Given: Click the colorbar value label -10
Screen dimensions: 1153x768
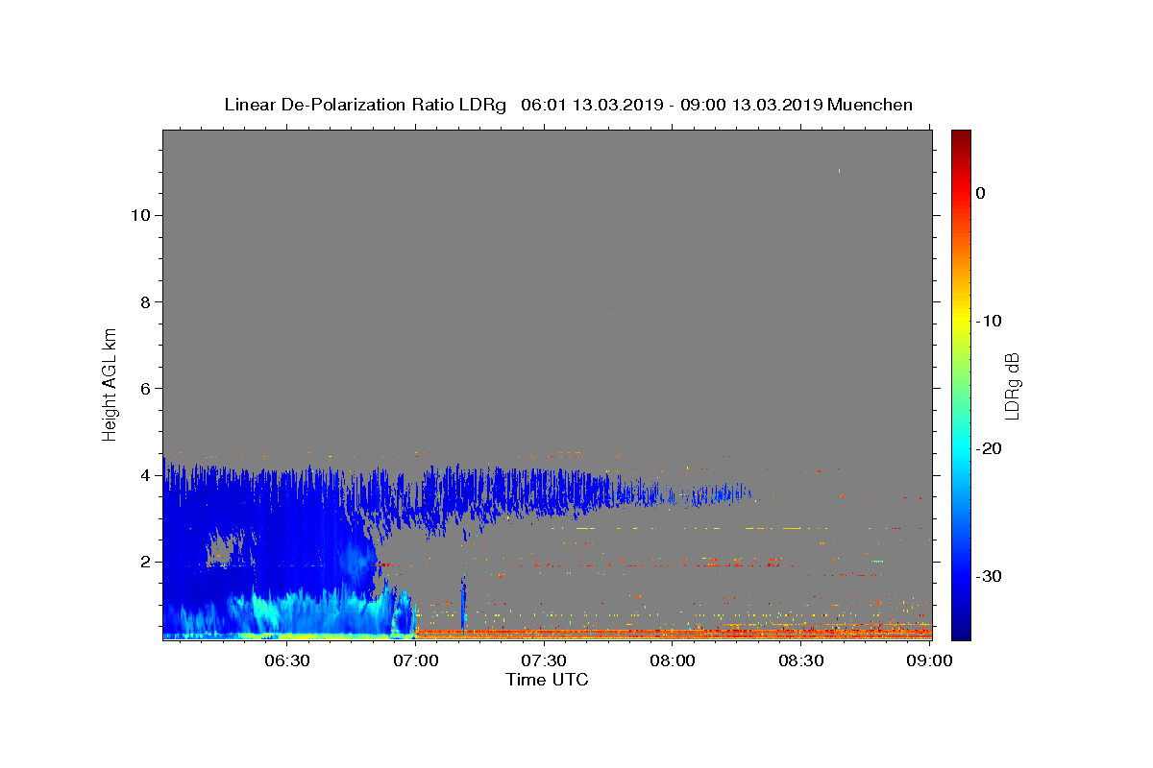Looking at the screenshot, I should coord(990,321).
